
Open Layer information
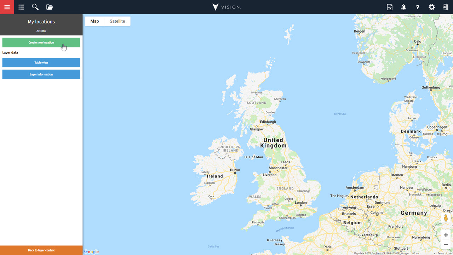(41, 74)
